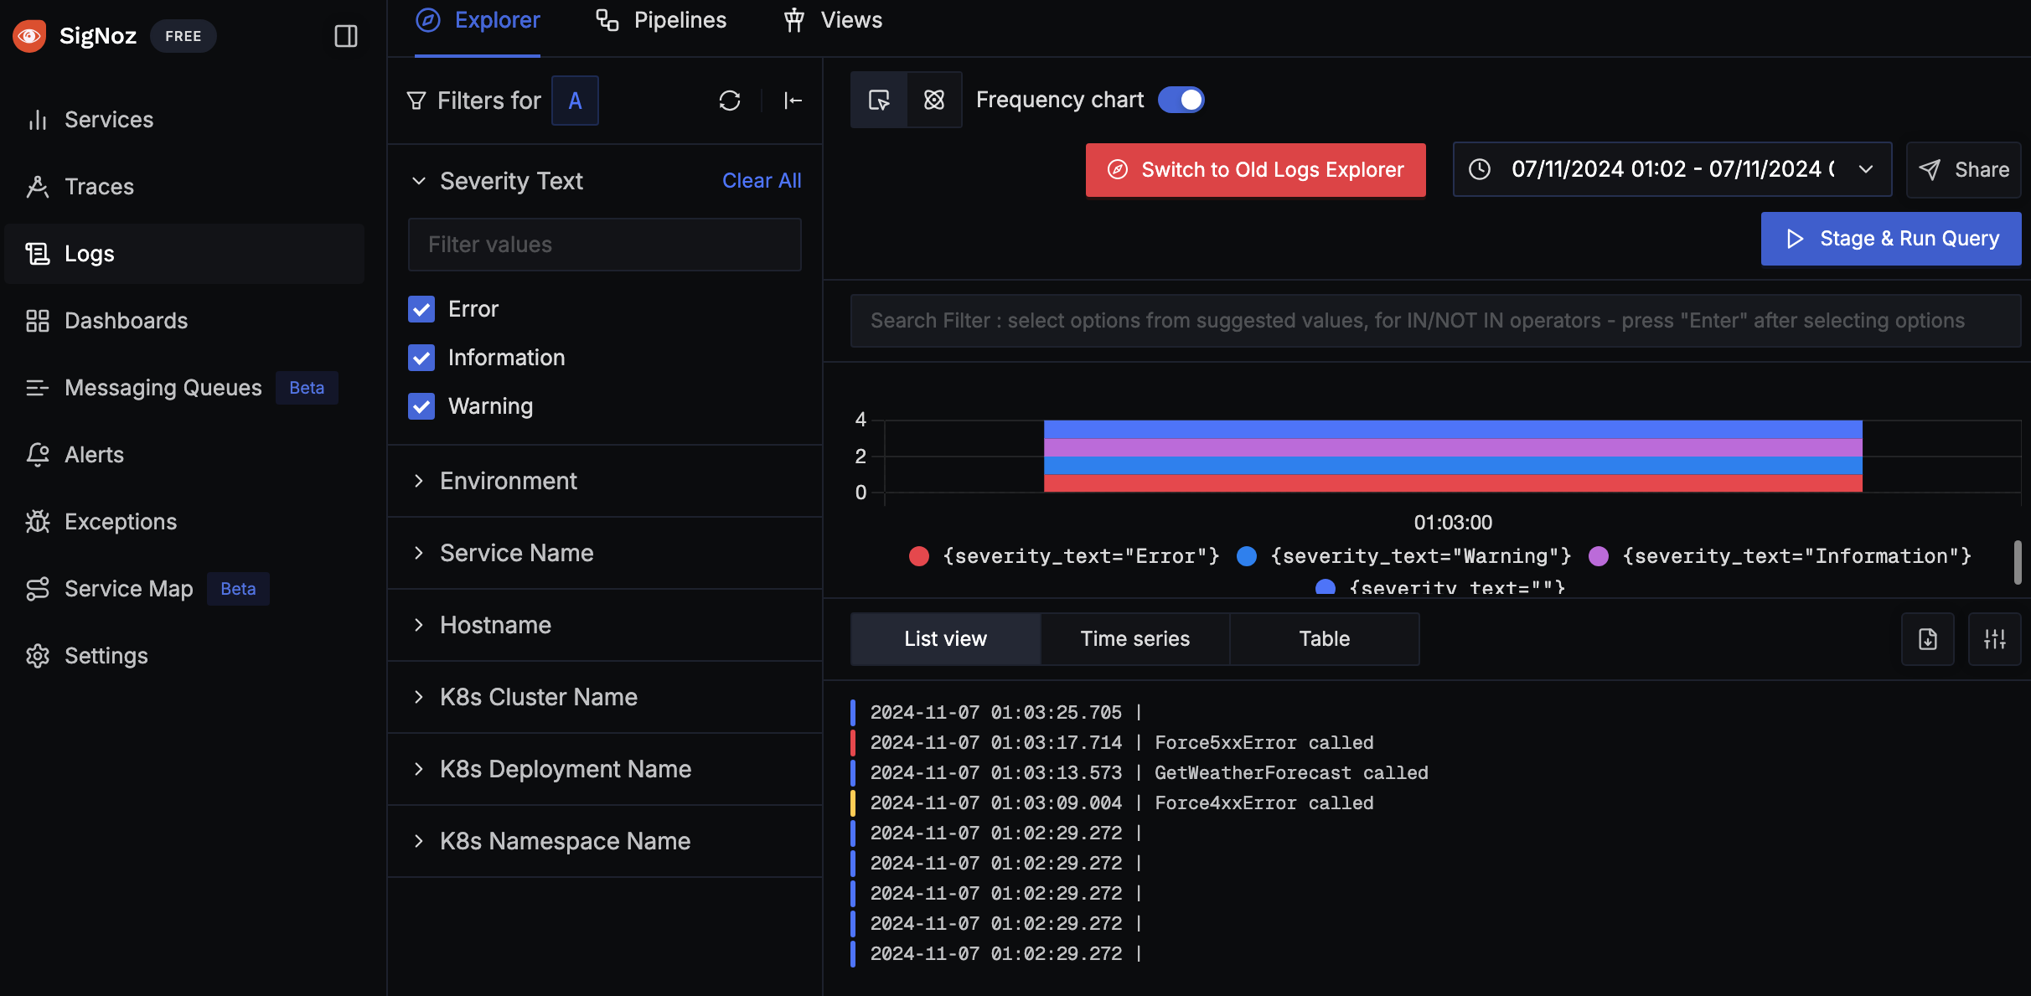
Task: Click the Error severity legend swatch
Action: pyautogui.click(x=919, y=556)
